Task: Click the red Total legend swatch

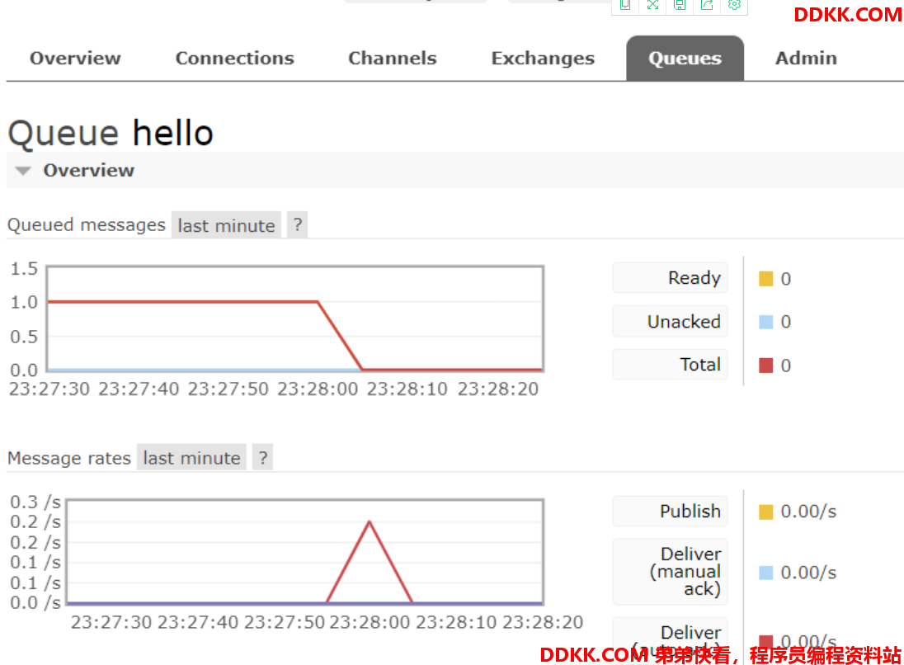Action: (x=766, y=366)
